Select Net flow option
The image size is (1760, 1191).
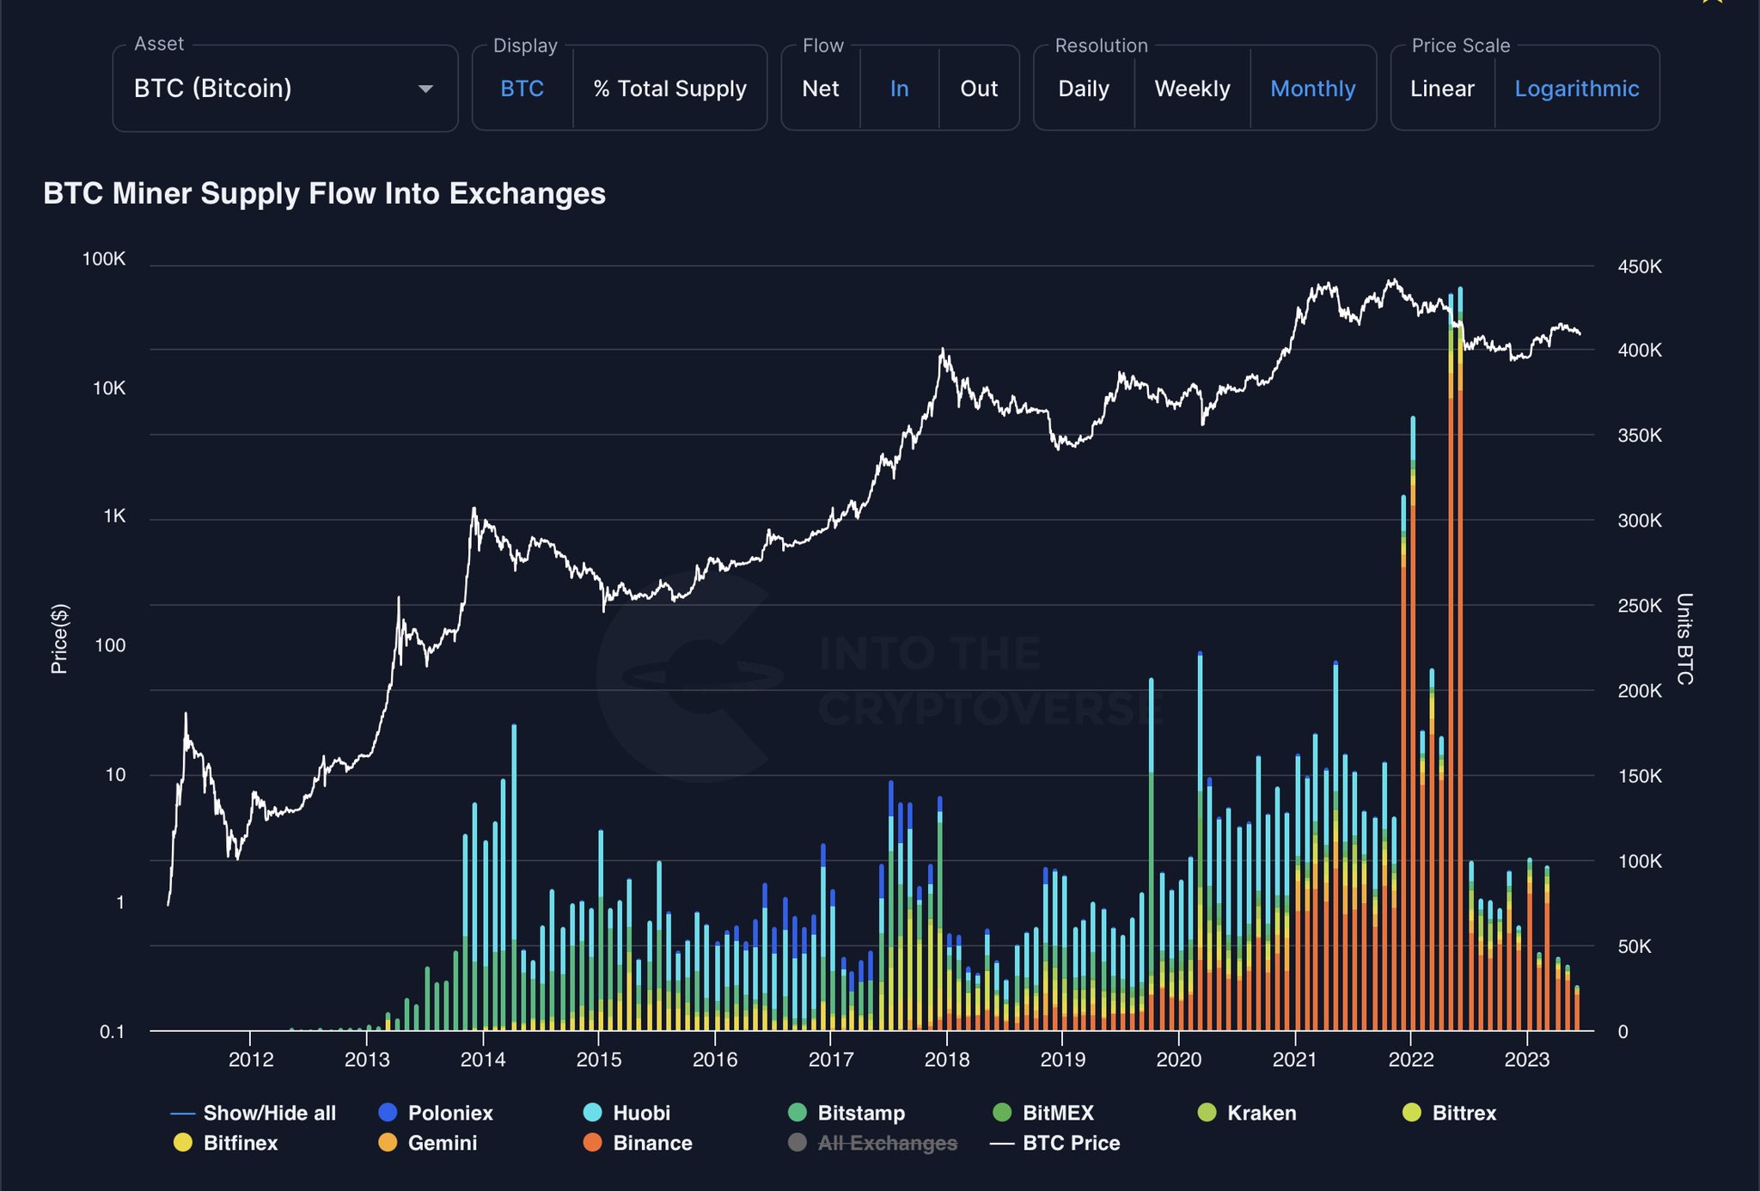pos(821,89)
